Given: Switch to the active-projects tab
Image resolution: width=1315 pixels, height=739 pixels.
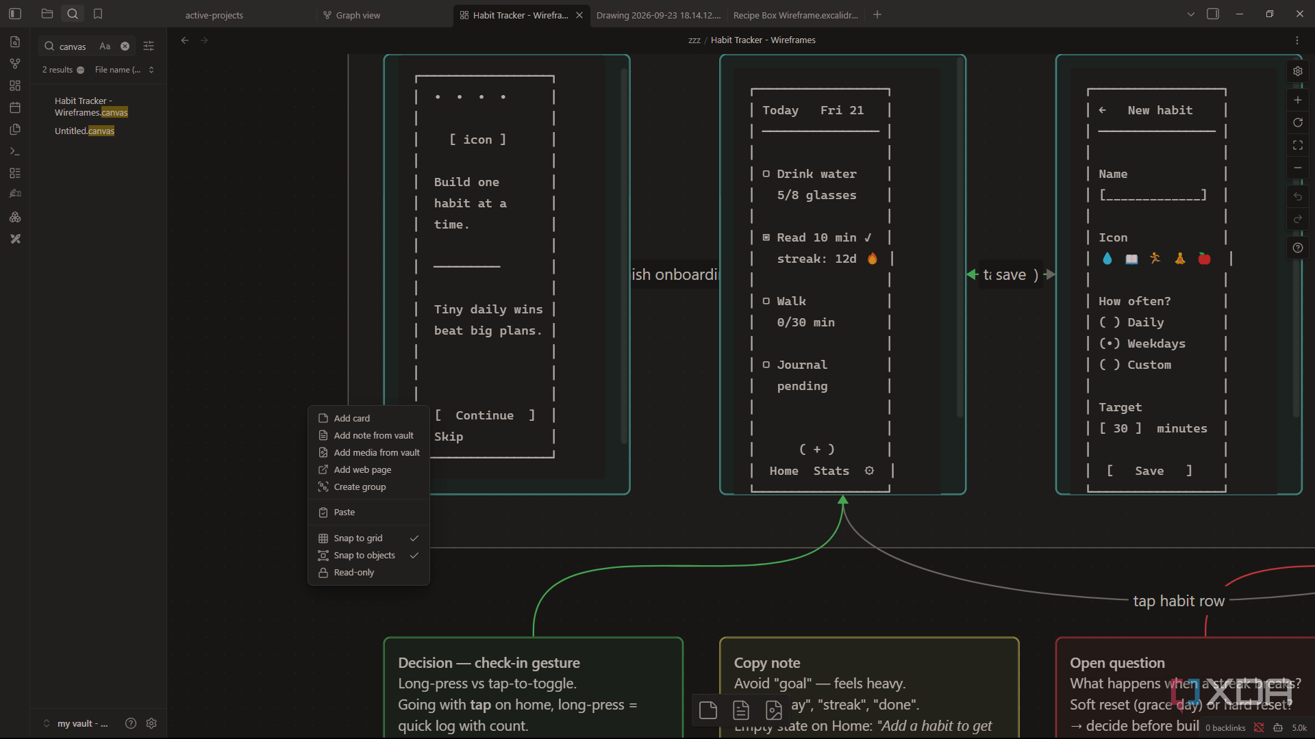Looking at the screenshot, I should (214, 15).
